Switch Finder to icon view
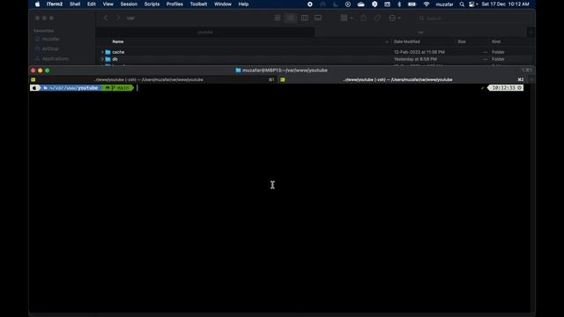The height and width of the screenshot is (317, 564). point(278,18)
